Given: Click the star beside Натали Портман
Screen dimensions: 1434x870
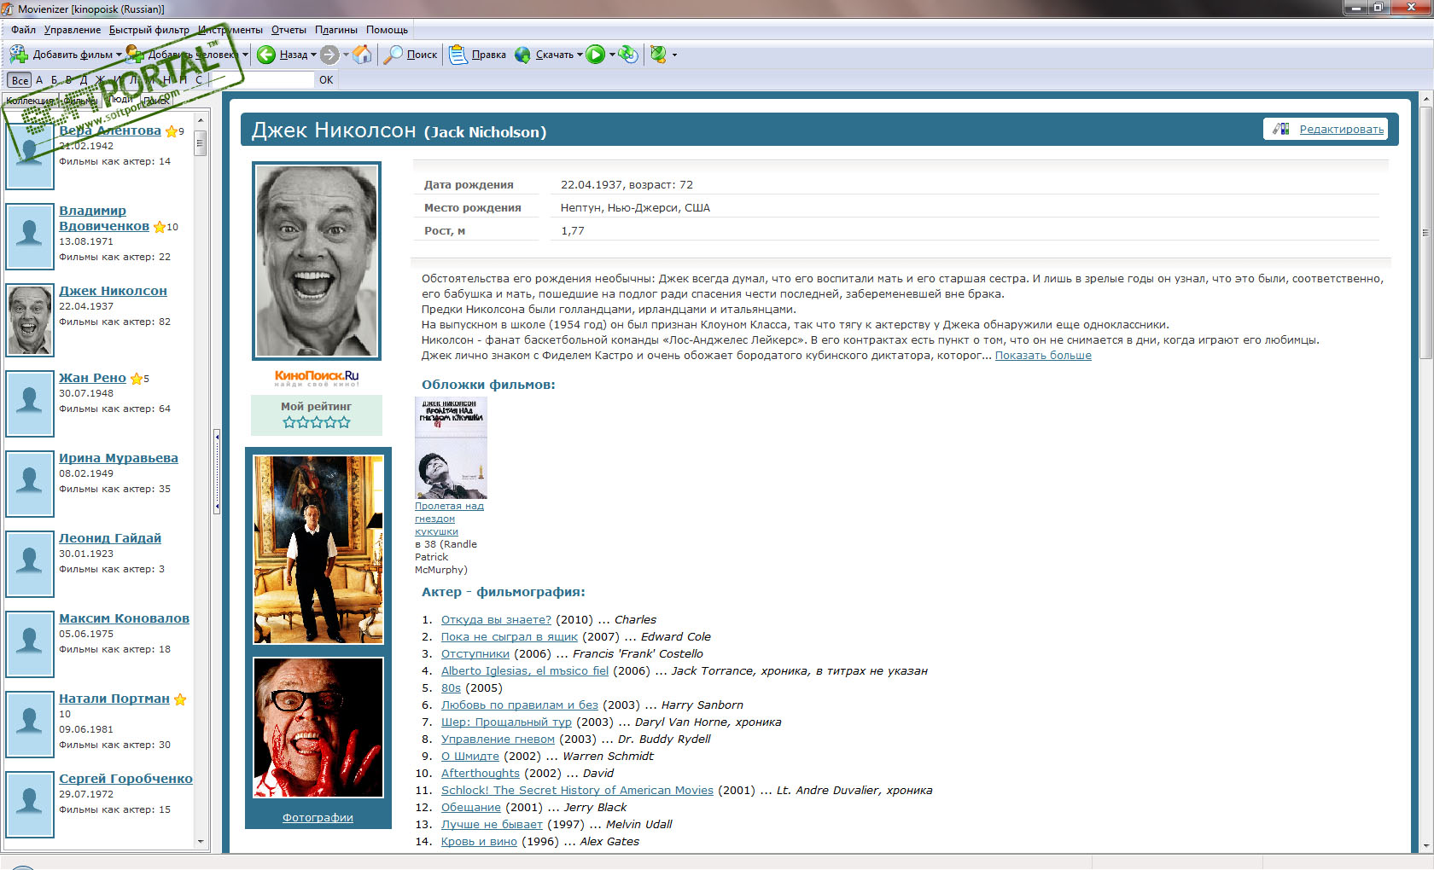Looking at the screenshot, I should (180, 699).
